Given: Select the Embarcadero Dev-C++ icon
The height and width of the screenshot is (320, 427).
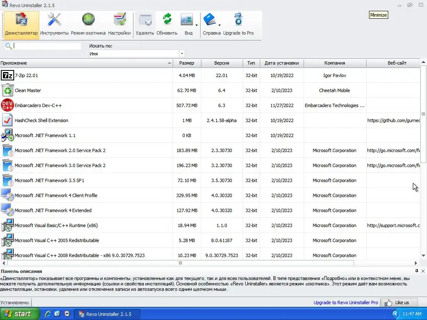Looking at the screenshot, I should point(8,105).
